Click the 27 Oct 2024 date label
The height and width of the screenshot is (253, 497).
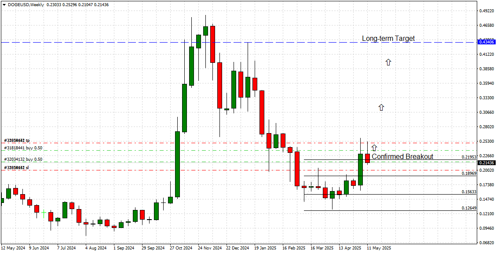tap(181, 248)
